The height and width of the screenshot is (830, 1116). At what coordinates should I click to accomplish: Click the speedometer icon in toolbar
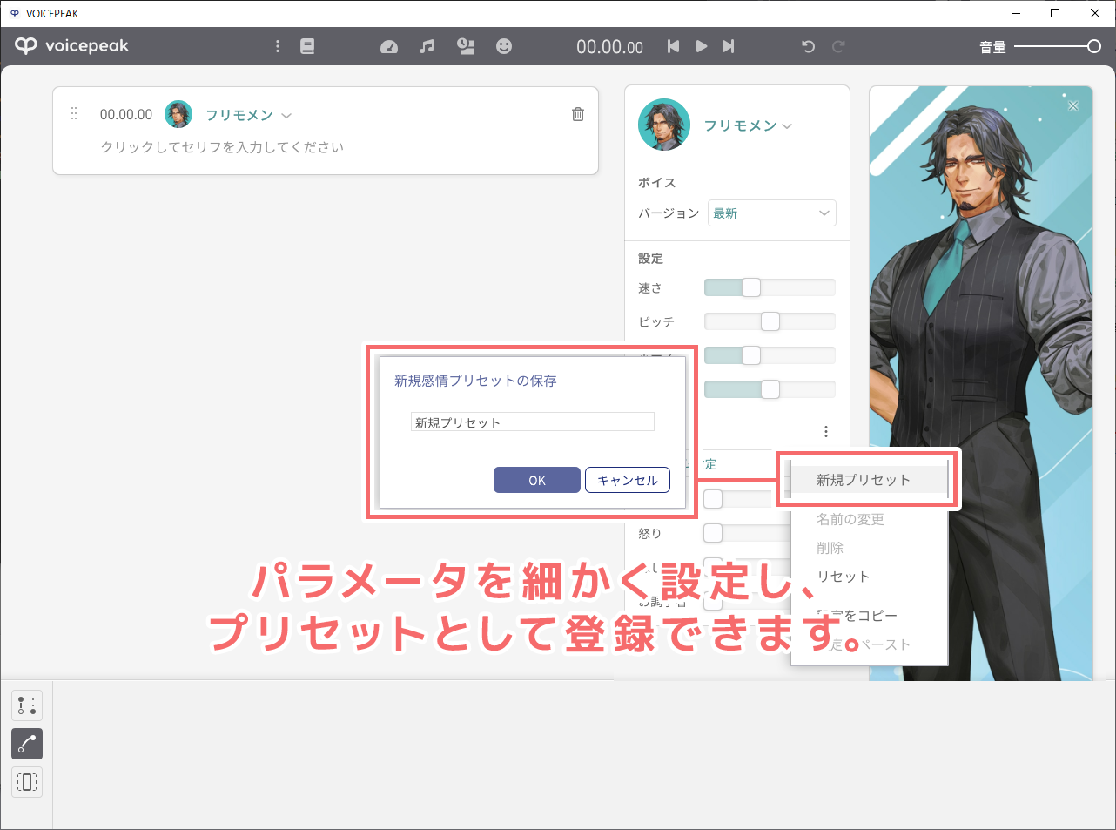tap(389, 47)
